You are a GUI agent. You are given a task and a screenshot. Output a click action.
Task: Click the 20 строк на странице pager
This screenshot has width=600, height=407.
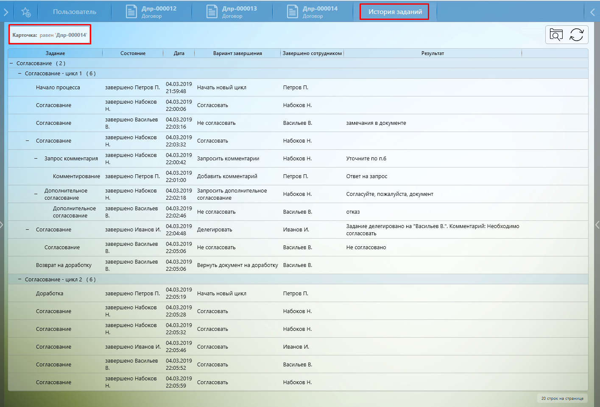pyautogui.click(x=562, y=398)
